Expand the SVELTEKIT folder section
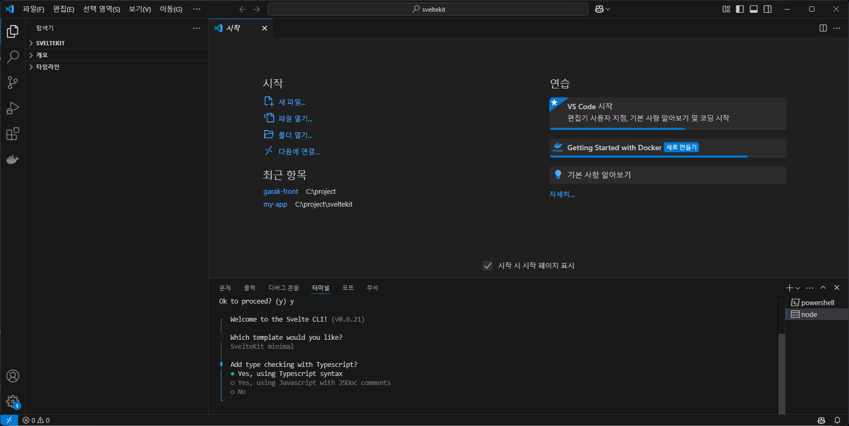 [118, 43]
